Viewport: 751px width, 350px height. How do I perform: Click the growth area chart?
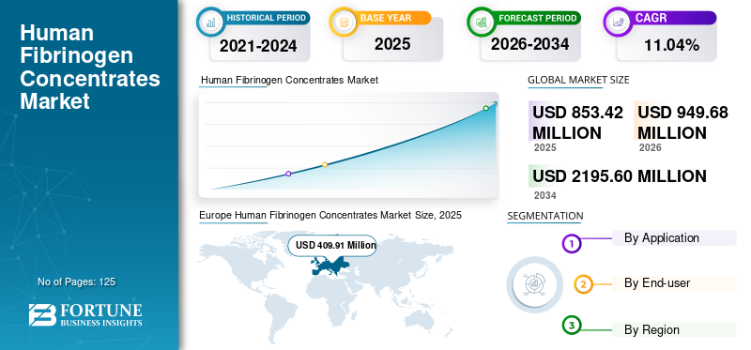point(348,145)
